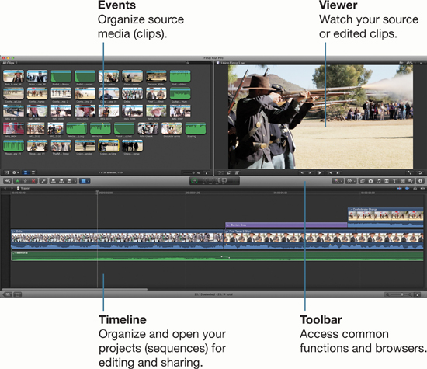This screenshot has width=427, height=369.
Task: Play the clip in the Viewer
Action: pos(320,172)
